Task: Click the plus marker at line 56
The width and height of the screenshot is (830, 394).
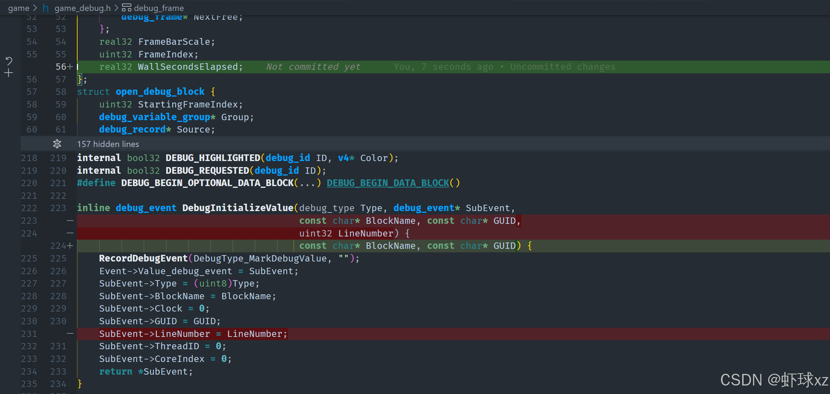Action: click(x=70, y=67)
